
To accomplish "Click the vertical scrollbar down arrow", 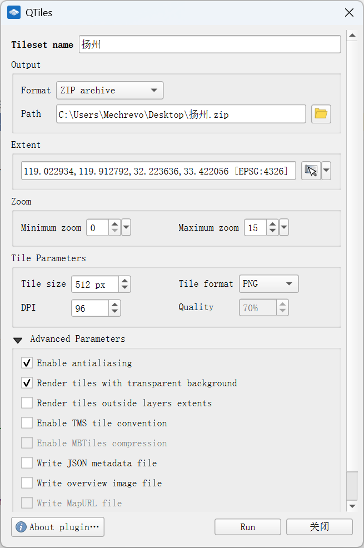I will click(351, 506).
